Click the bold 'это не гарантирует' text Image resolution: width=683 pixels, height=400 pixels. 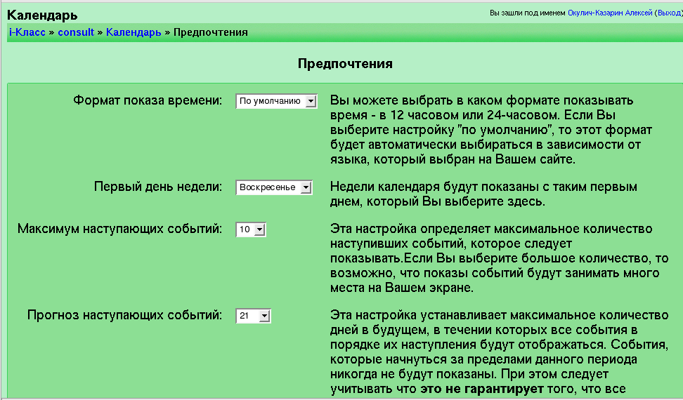(x=482, y=389)
